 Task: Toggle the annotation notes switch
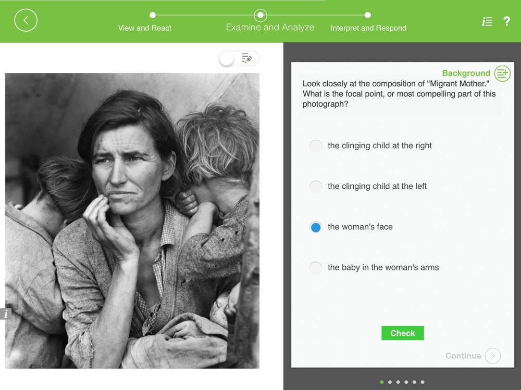pyautogui.click(x=239, y=59)
